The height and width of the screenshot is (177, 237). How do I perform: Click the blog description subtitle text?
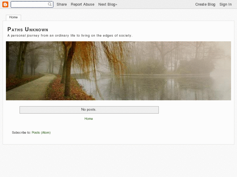(x=70, y=35)
